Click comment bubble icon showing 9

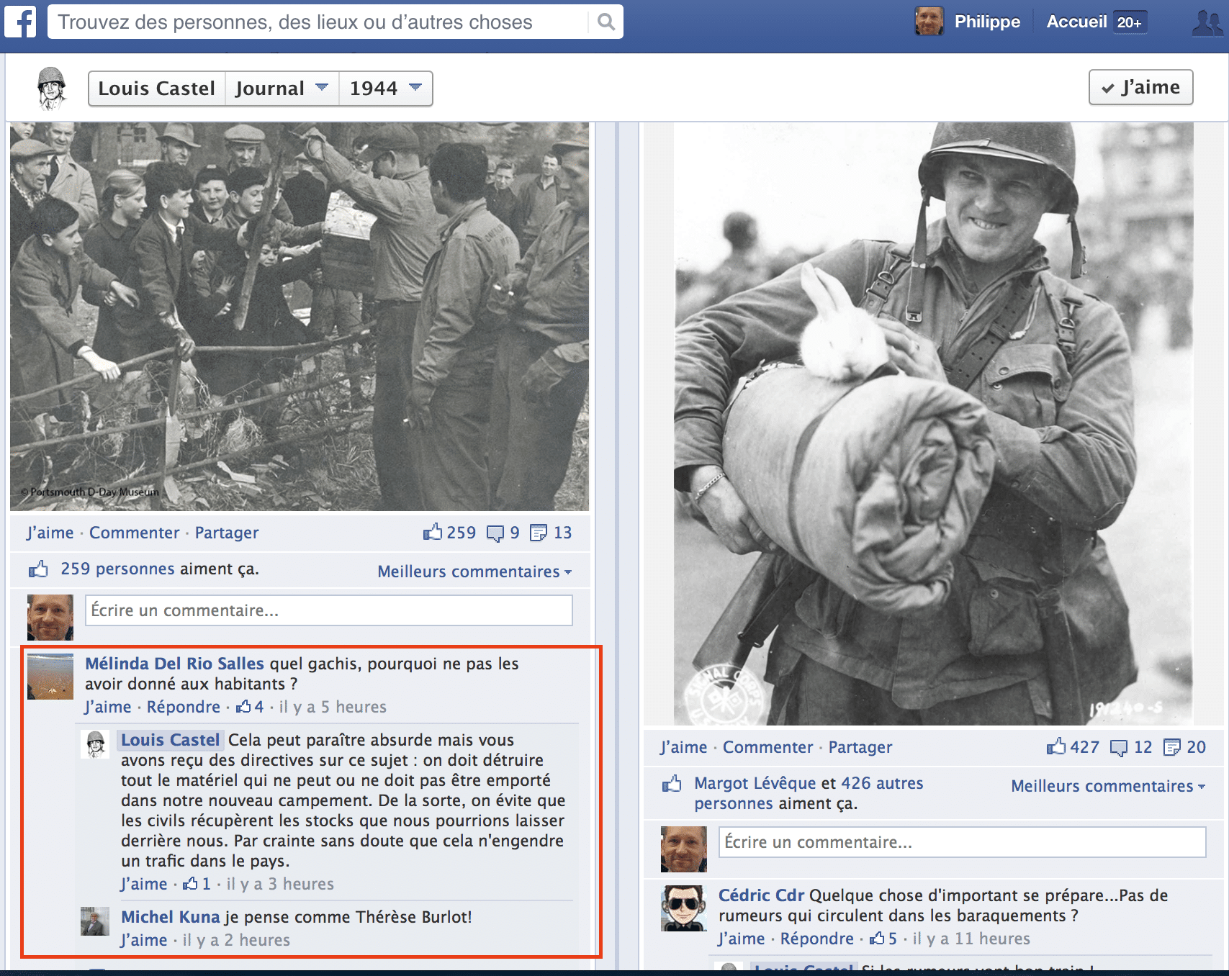coord(495,533)
